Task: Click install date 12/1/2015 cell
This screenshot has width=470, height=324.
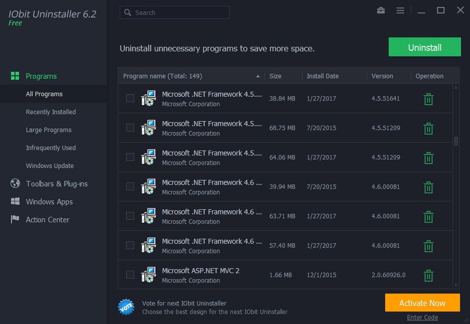Action: [x=321, y=275]
